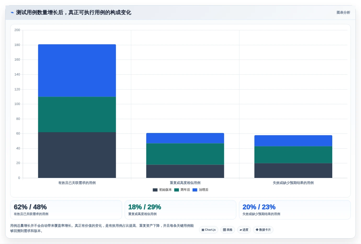Click the x-axis label 失效或缺少预期结果的用例
The height and width of the screenshot is (244, 361).
(x=293, y=183)
